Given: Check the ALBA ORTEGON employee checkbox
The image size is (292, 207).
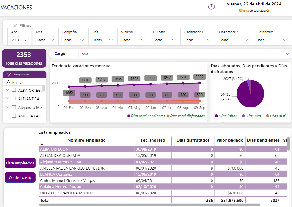Looking at the screenshot, I should pos(14,90).
